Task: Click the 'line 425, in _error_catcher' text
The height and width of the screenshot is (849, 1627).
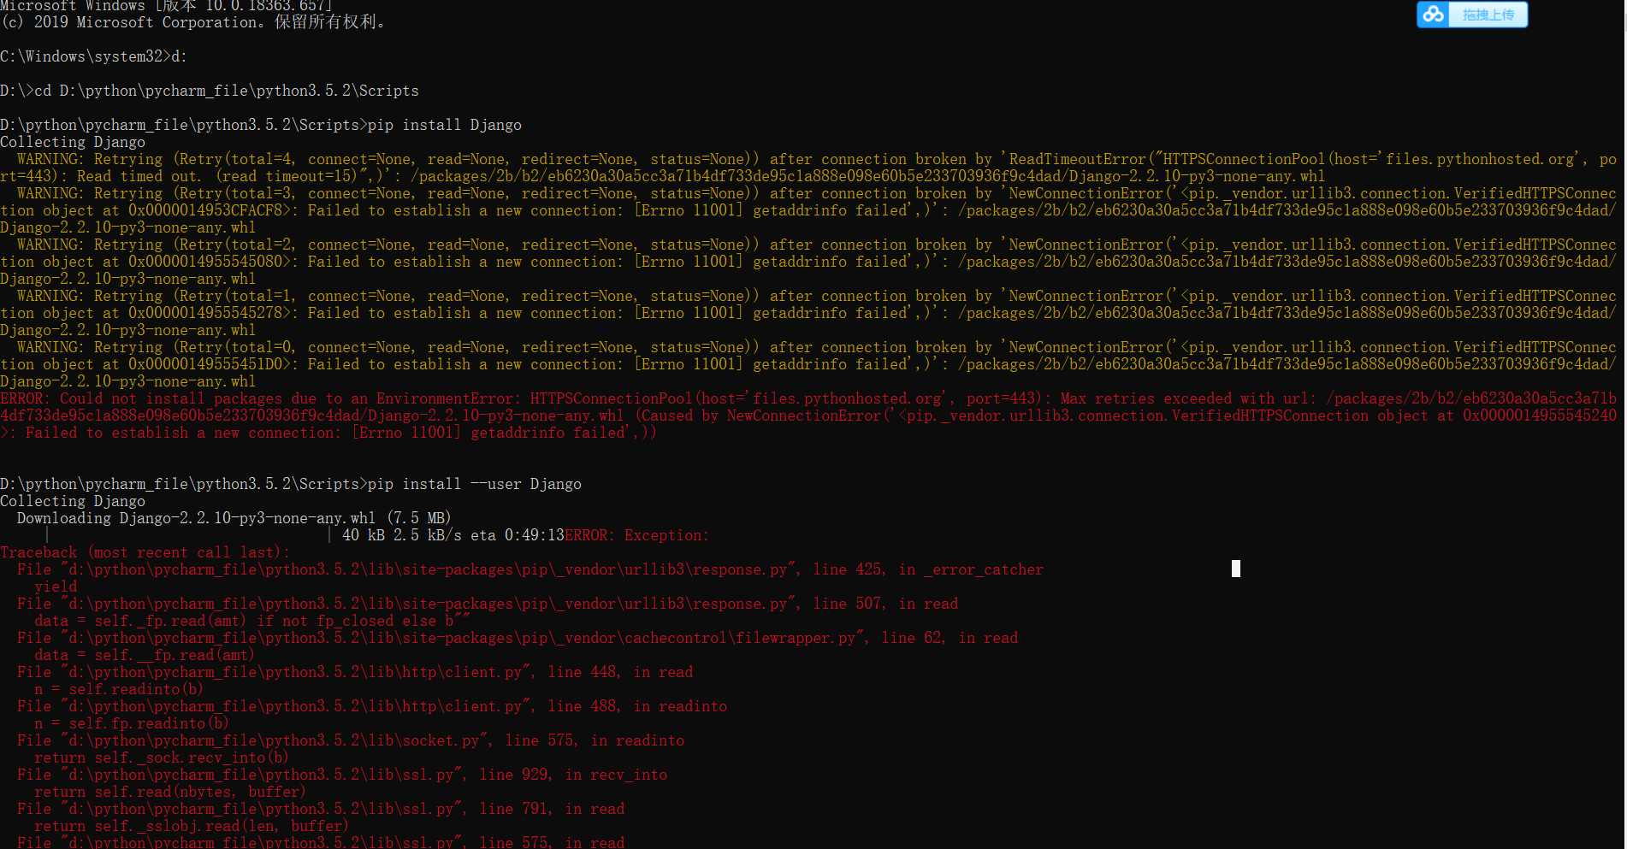Action: [x=928, y=569]
